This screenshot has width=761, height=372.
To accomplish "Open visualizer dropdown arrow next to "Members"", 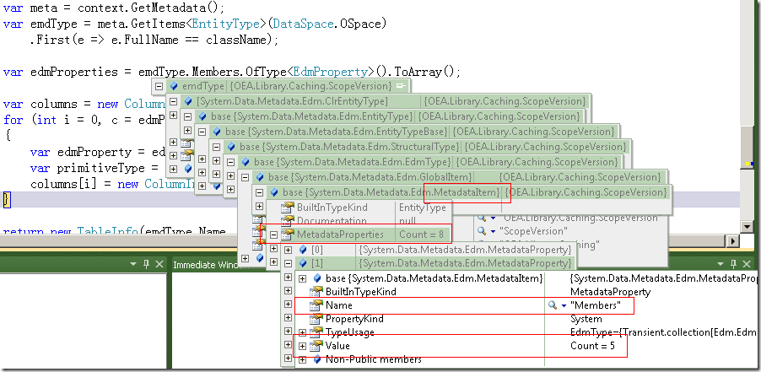I will tap(564, 306).
